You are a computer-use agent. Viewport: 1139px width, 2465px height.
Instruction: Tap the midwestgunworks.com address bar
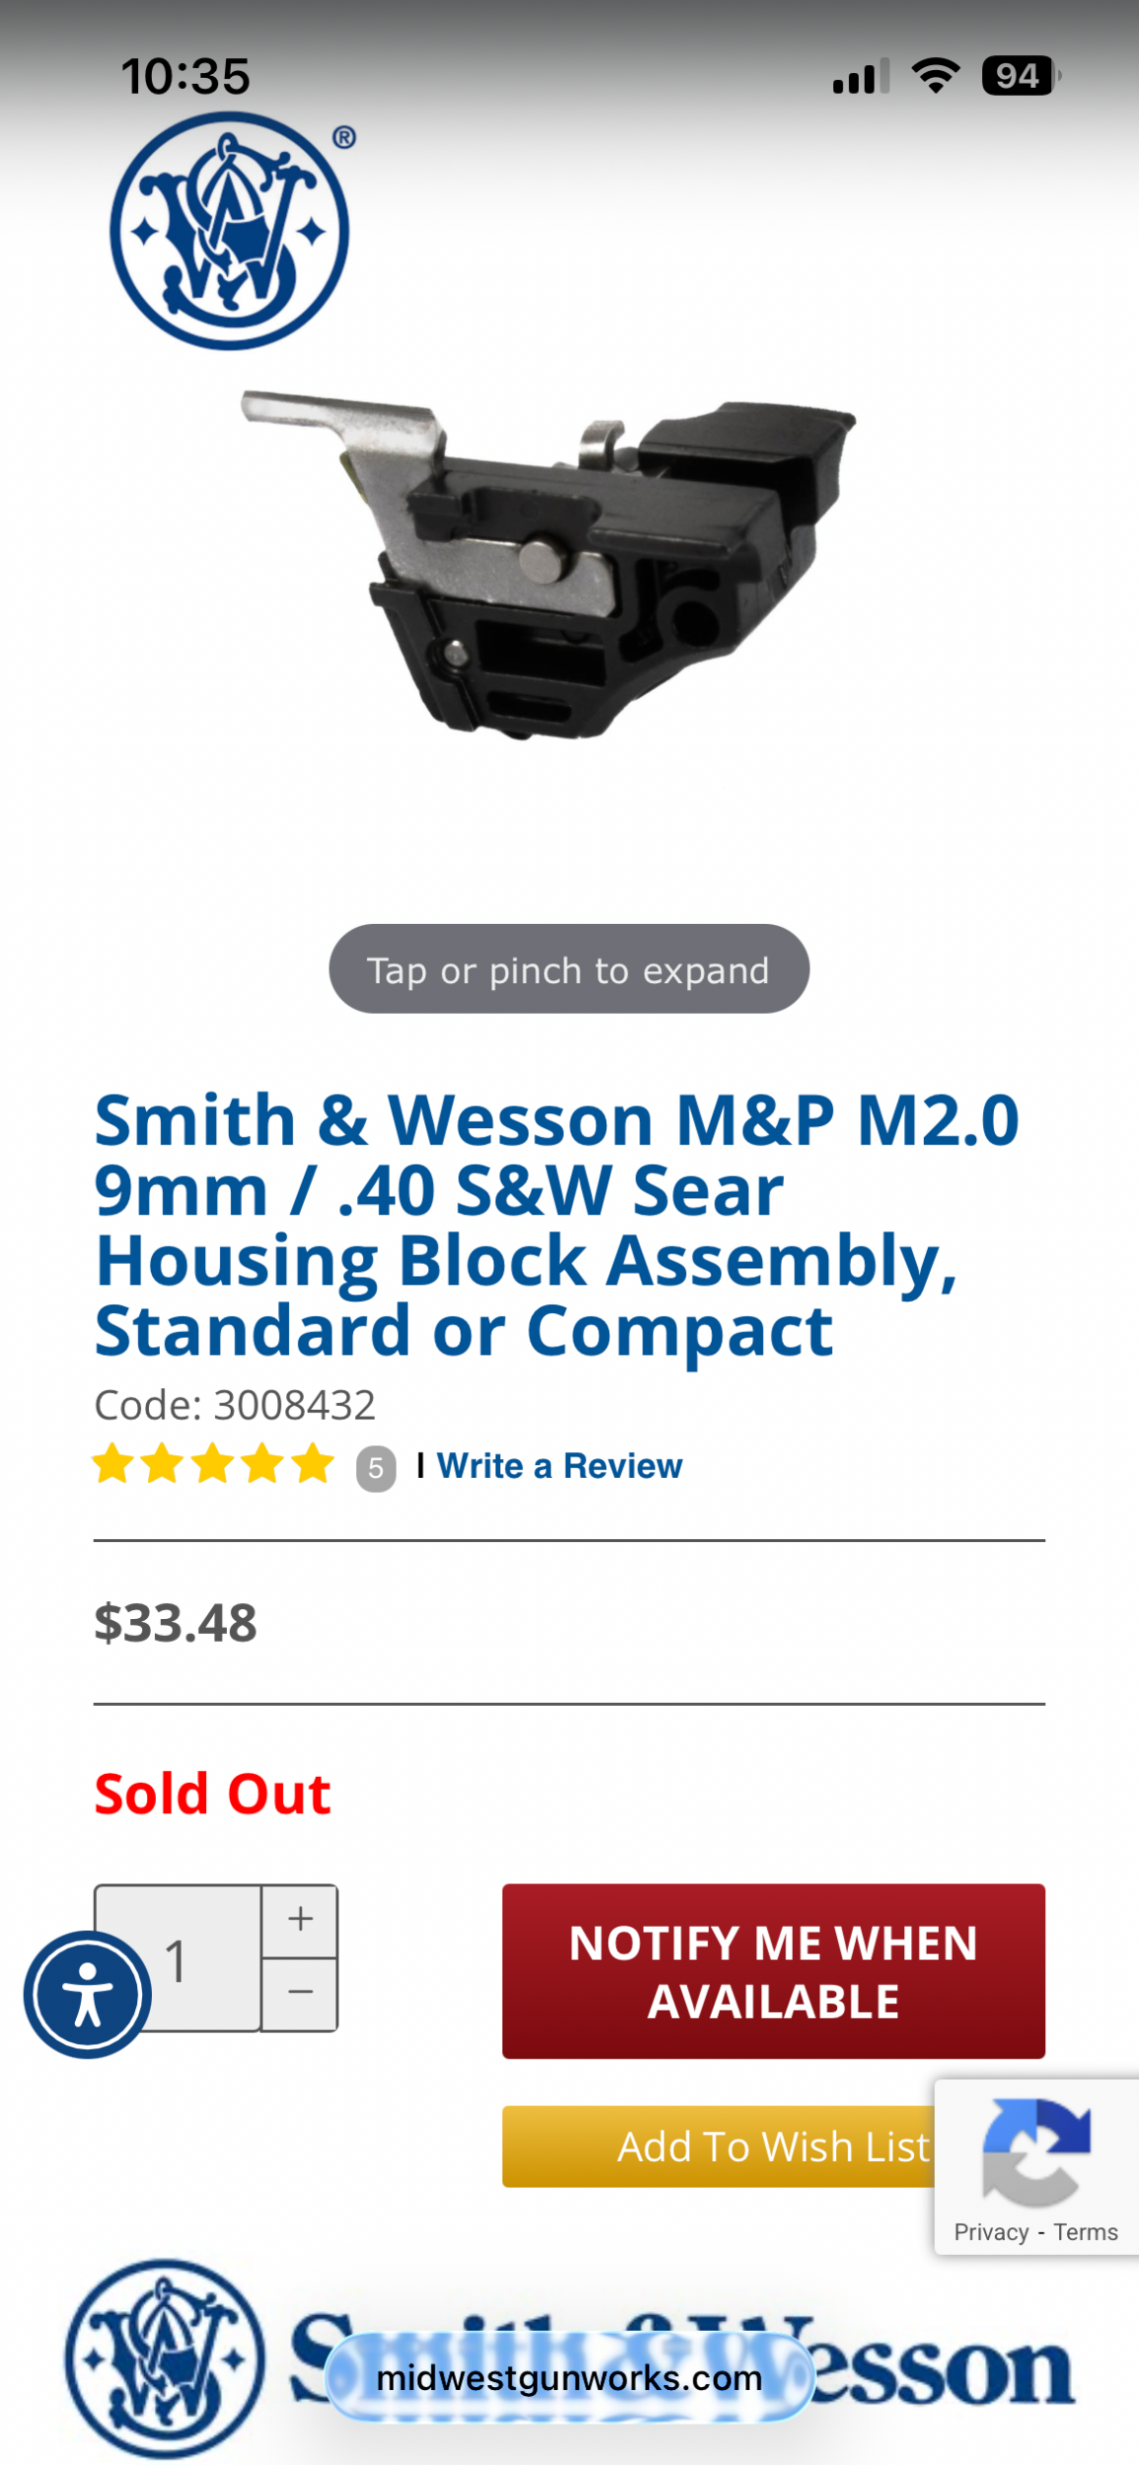click(569, 2377)
